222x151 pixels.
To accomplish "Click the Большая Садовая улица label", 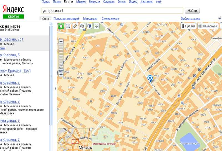I will (x=203, y=72).
